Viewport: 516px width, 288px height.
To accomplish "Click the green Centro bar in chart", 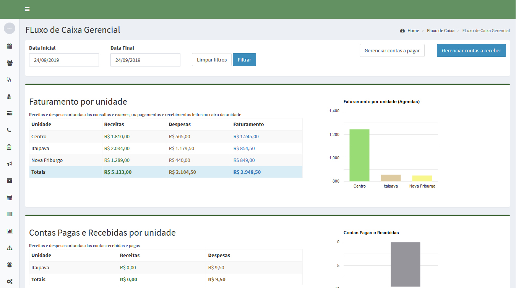I will click(359, 155).
